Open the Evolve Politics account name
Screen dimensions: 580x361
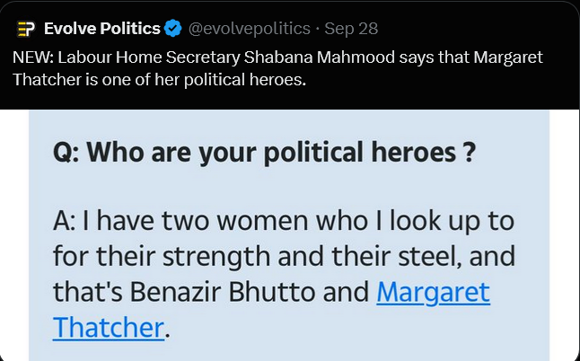(x=102, y=29)
